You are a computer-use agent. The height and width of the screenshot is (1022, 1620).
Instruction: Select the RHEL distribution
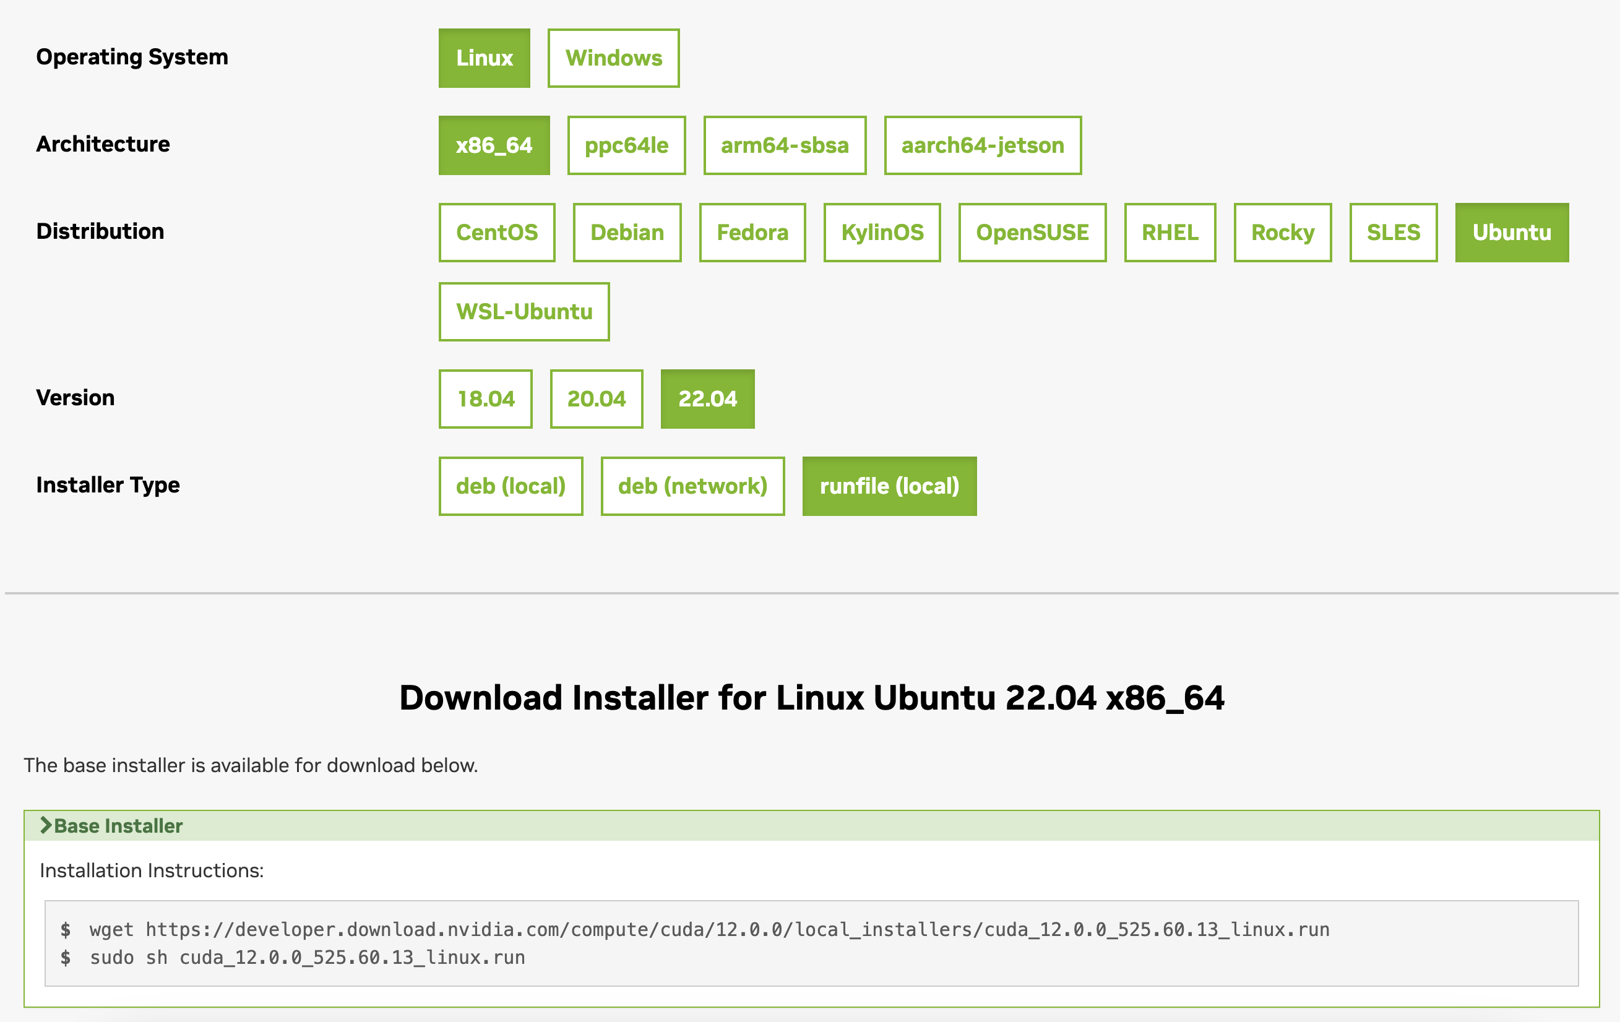point(1170,232)
